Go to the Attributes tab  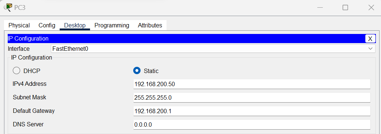click(150, 26)
